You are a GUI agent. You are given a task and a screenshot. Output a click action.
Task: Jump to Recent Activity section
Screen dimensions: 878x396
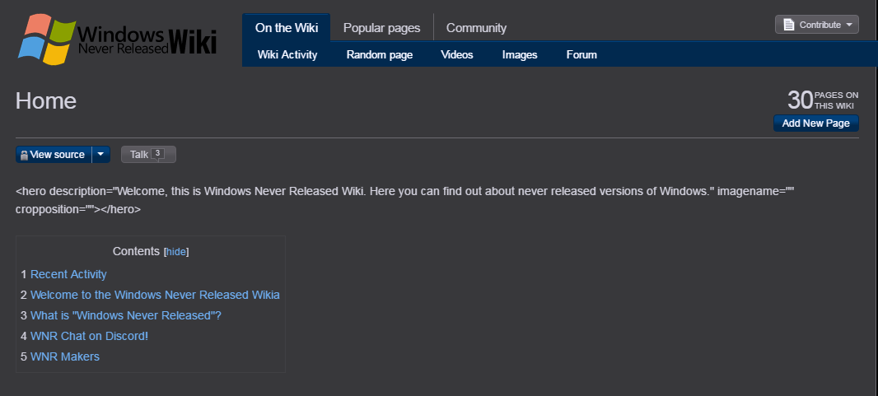tap(68, 274)
